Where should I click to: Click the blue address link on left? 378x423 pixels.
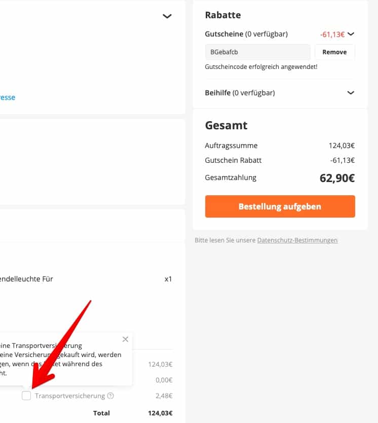coord(8,97)
